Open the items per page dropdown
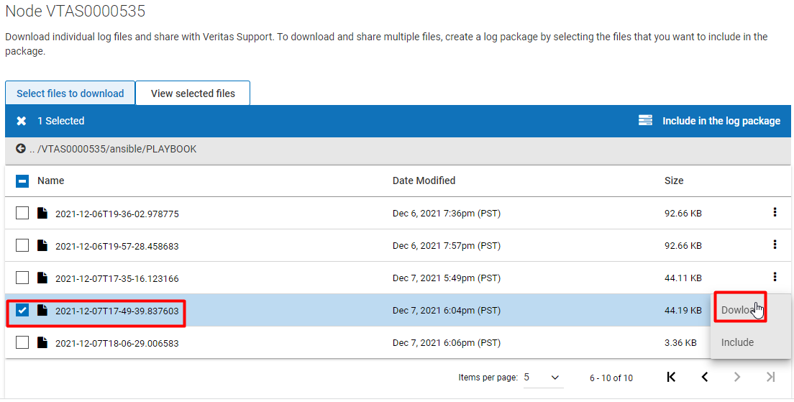The width and height of the screenshot is (794, 402). (x=542, y=377)
